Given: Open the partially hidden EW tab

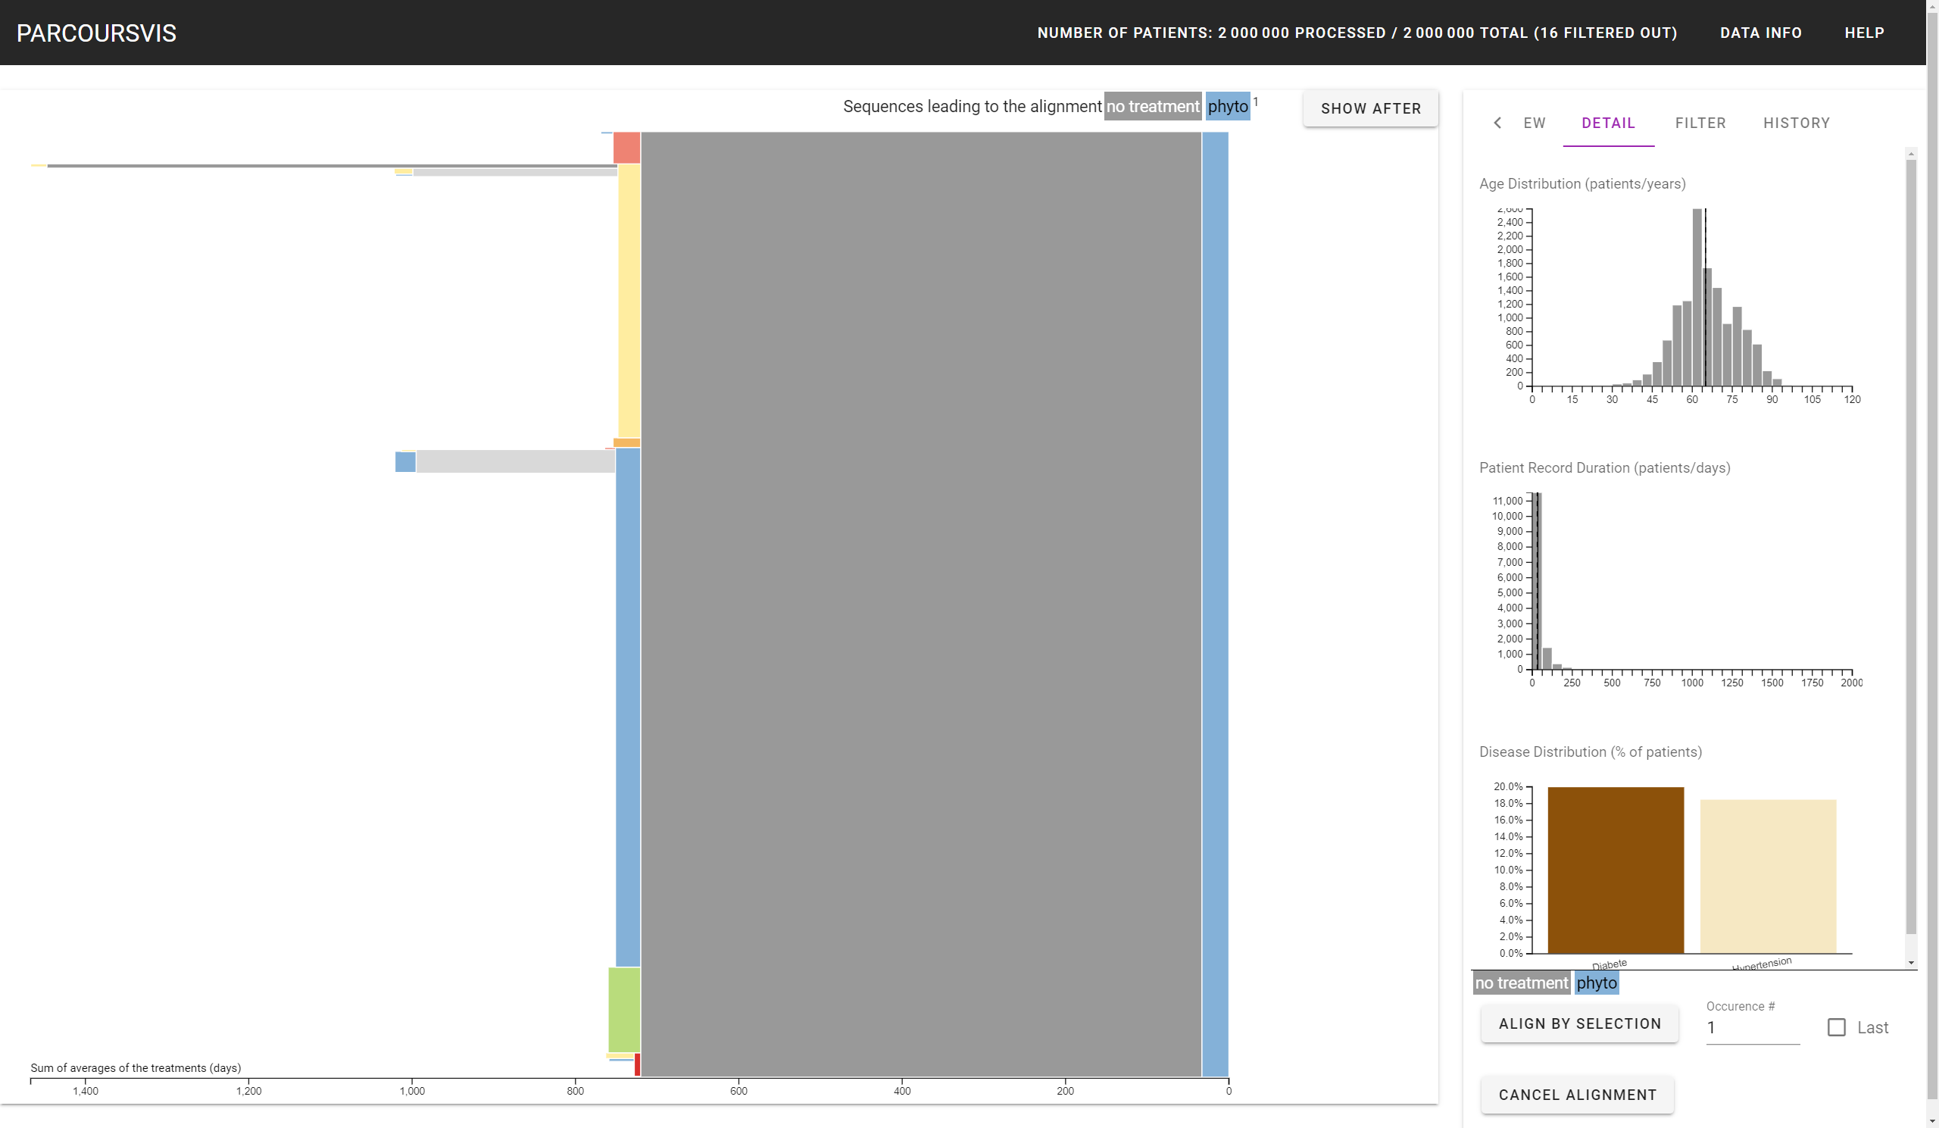Looking at the screenshot, I should [x=1534, y=123].
